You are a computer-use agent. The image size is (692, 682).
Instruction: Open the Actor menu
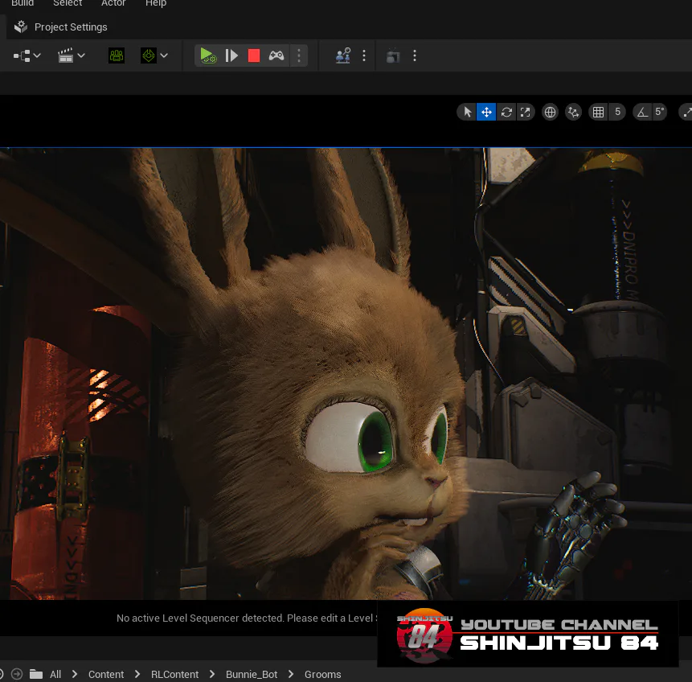(113, 3)
